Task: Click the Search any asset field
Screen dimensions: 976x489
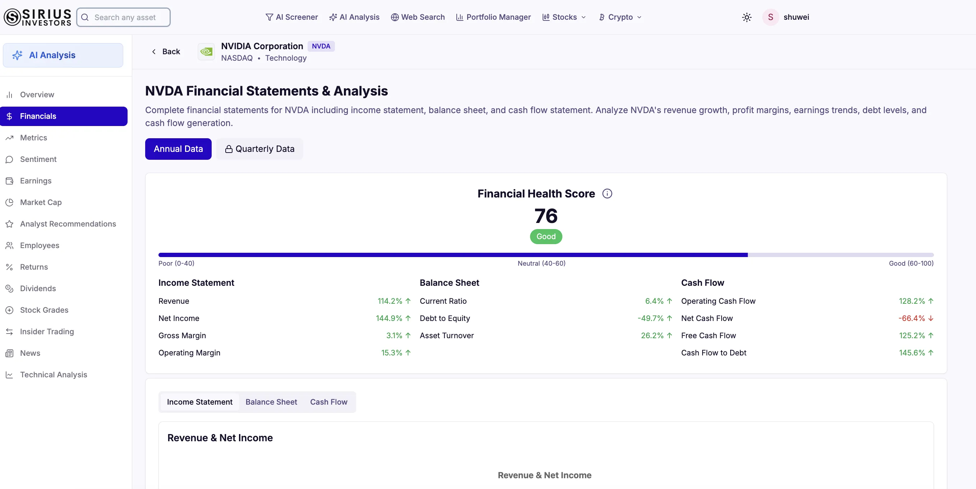Action: [x=124, y=17]
